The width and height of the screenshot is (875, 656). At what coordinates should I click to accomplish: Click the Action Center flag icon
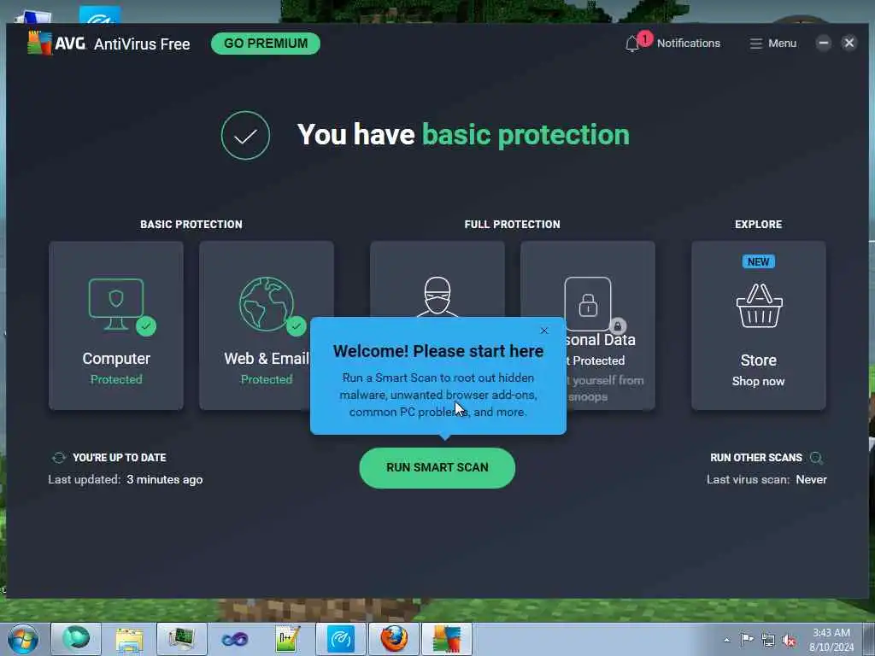point(747,640)
